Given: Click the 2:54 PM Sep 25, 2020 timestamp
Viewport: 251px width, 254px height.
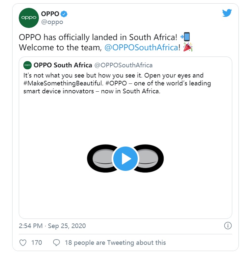Looking at the screenshot, I should [52, 226].
